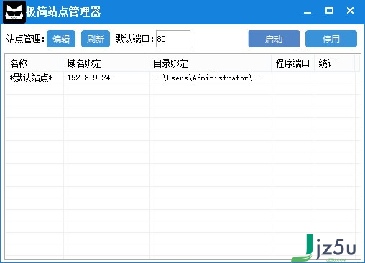Image resolution: width=365 pixels, height=263 pixels.
Task: Click the 程序端口 column header
Action: point(292,63)
